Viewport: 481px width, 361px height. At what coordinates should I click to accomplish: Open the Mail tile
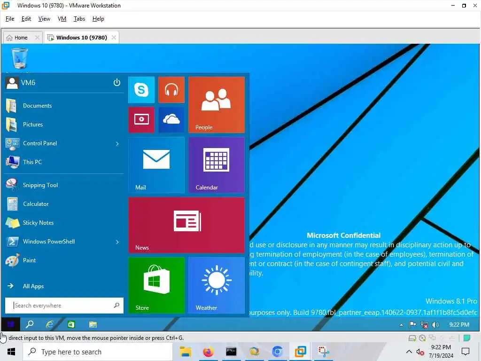tap(156, 165)
